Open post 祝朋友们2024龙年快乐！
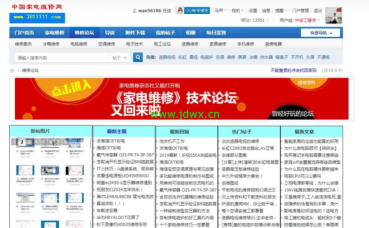 120,190
